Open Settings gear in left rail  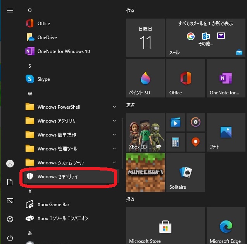[x=10, y=219]
